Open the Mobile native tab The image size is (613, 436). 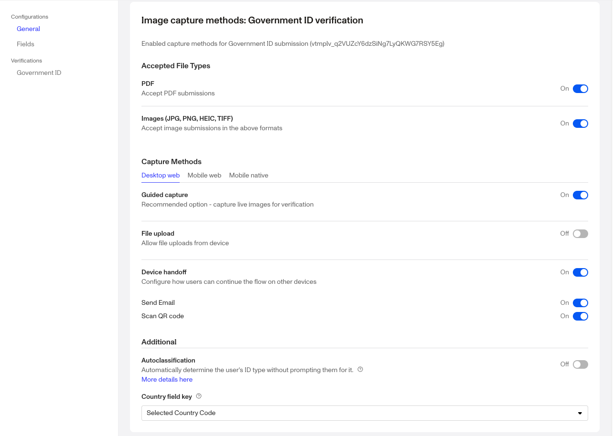pos(248,176)
